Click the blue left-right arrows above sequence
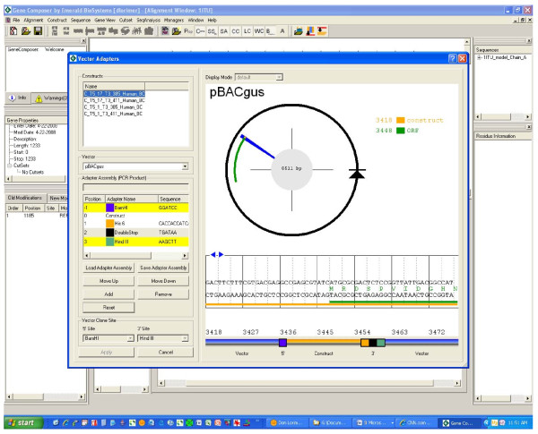538x434 pixels. (x=217, y=254)
